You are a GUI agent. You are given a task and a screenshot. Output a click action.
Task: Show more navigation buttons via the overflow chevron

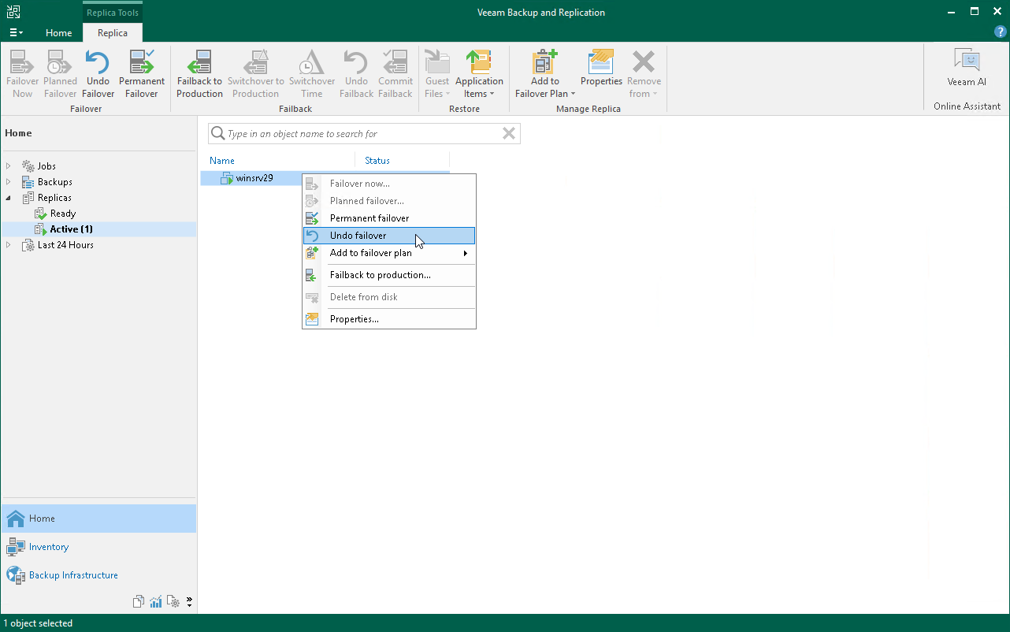coord(190,602)
